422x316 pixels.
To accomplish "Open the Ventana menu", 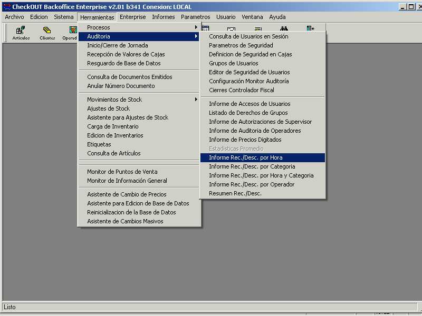I will coord(252,17).
